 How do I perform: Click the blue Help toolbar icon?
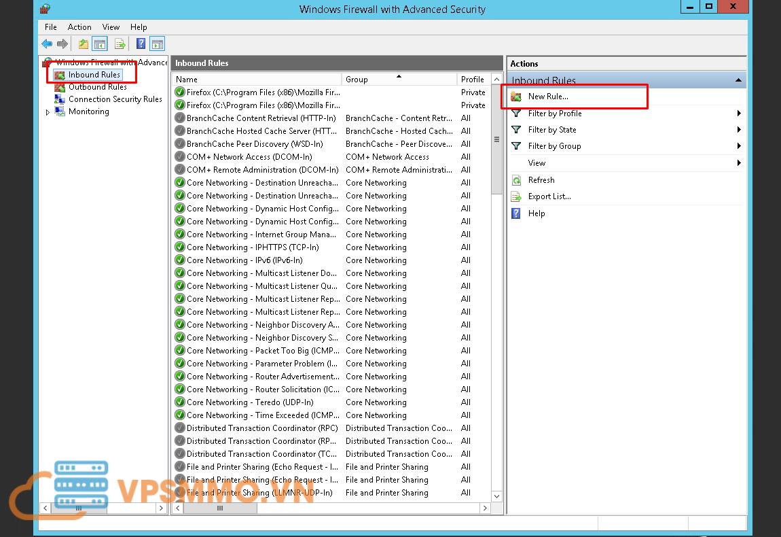point(141,44)
